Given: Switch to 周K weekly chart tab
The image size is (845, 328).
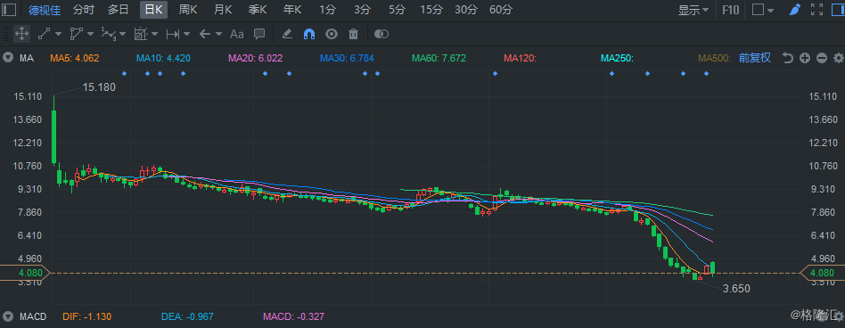Looking at the screenshot, I should pos(187,10).
